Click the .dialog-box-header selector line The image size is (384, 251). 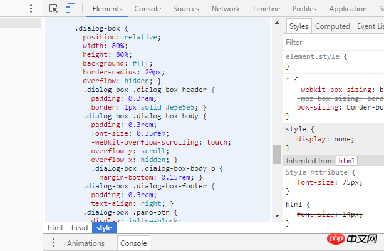(149, 90)
